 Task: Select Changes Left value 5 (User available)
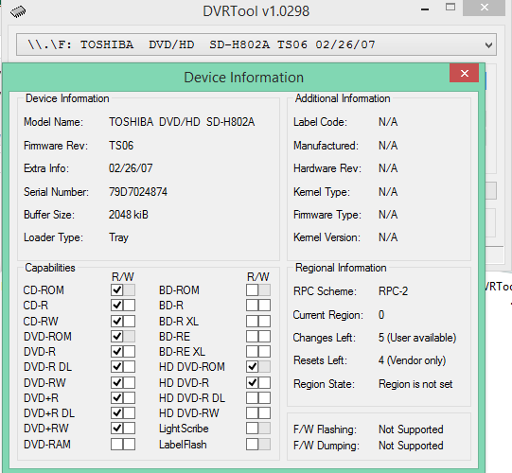417,338
